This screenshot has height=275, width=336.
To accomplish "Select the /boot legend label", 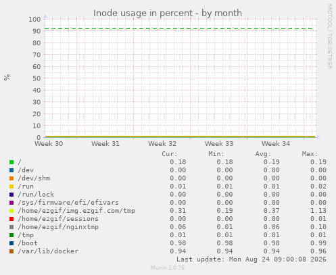I will coord(28,243).
